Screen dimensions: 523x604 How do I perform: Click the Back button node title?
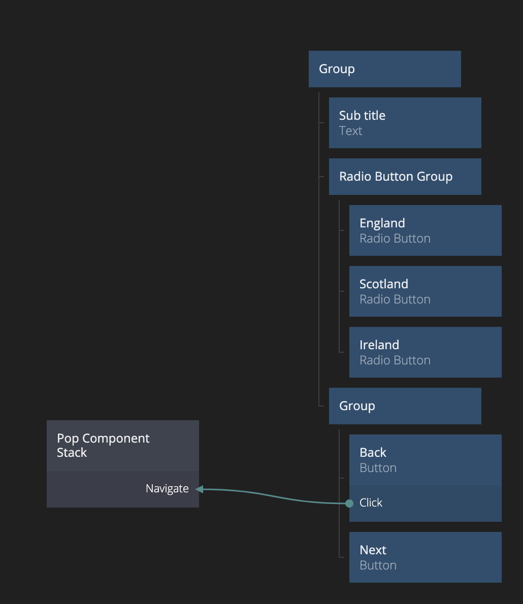coord(373,453)
